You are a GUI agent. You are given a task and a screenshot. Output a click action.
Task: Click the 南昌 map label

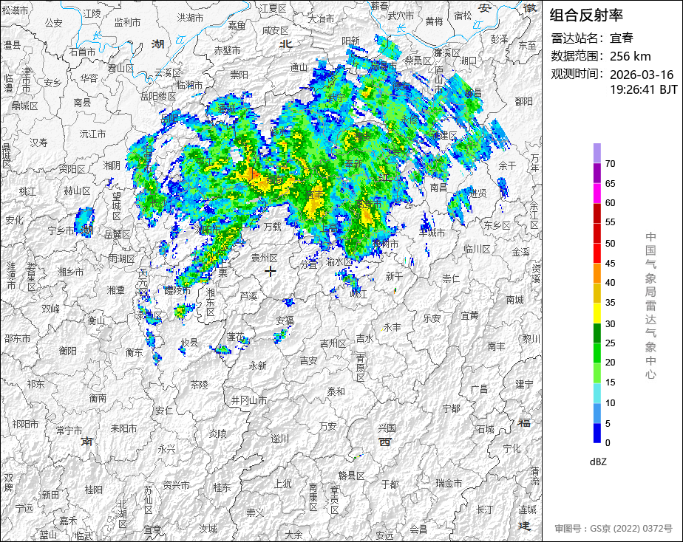tap(438, 188)
